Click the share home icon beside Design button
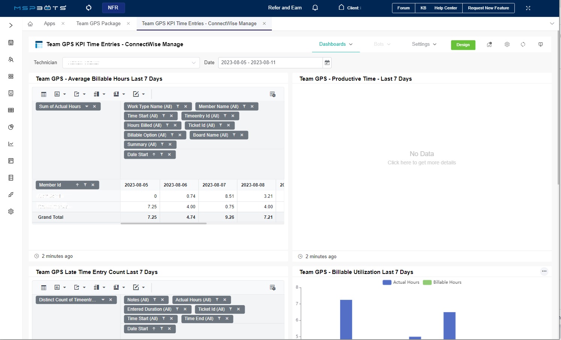561x340 pixels. click(x=489, y=44)
